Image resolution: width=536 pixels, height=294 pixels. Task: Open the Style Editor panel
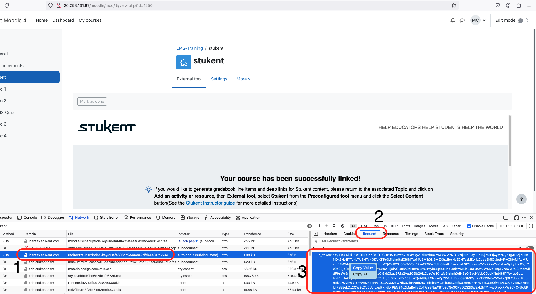(x=106, y=218)
